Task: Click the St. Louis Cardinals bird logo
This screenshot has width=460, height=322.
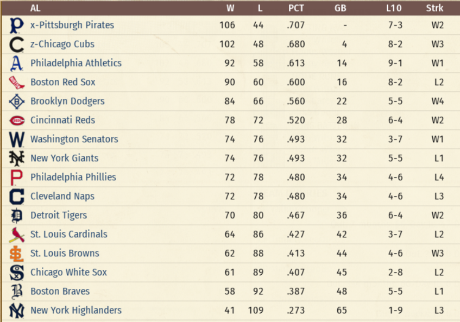Action: tap(16, 235)
